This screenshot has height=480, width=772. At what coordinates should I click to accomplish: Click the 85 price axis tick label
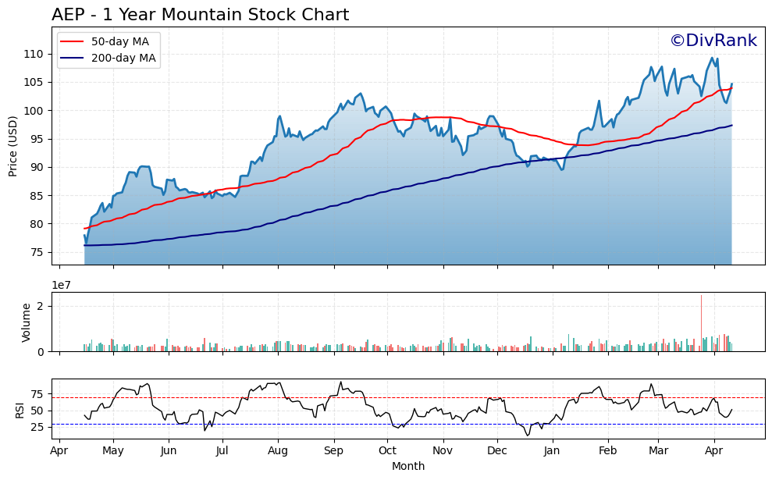(x=37, y=196)
